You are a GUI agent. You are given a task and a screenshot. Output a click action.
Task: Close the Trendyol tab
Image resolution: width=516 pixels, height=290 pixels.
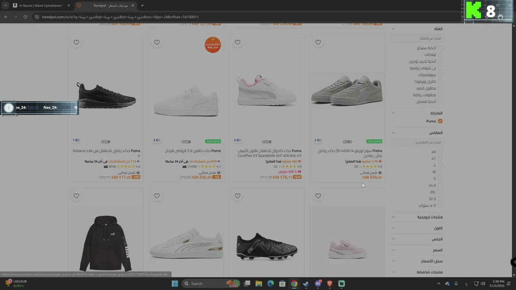pyautogui.click(x=133, y=5)
